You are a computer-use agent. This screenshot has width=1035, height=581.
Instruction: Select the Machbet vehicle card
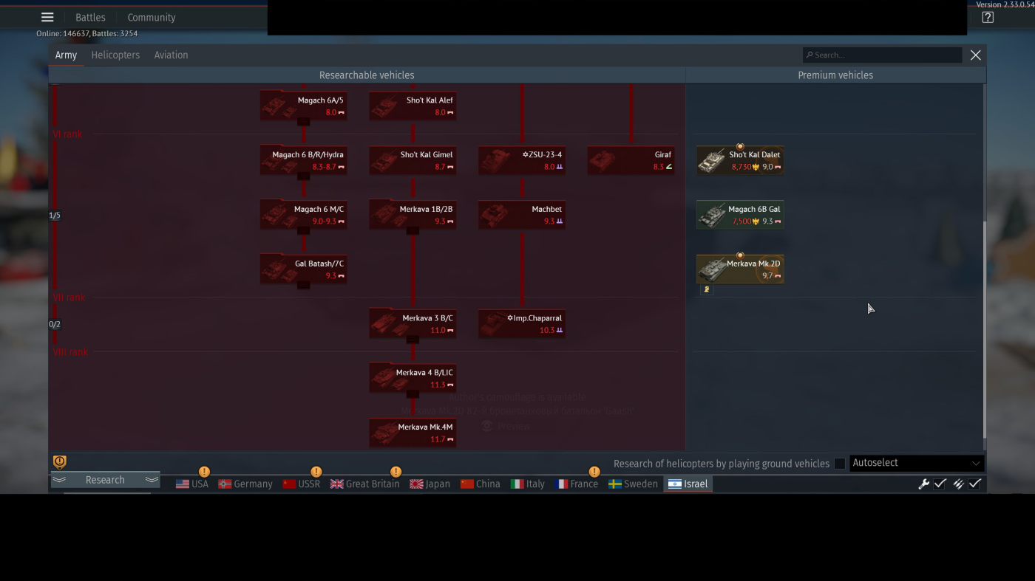coord(522,214)
